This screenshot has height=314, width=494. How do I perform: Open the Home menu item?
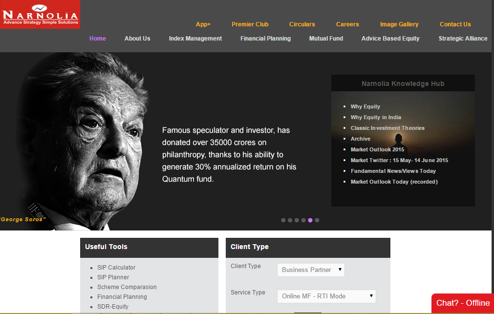(x=98, y=39)
